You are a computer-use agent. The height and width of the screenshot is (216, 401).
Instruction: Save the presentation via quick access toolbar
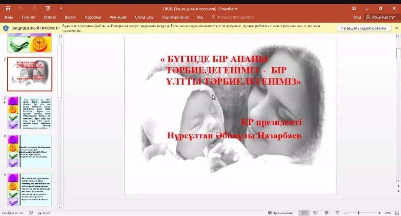pos(9,8)
